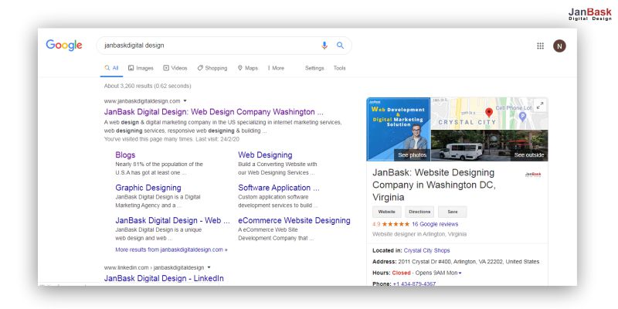Click the www.janbaskdigitaldesign.com URL text

[142, 101]
